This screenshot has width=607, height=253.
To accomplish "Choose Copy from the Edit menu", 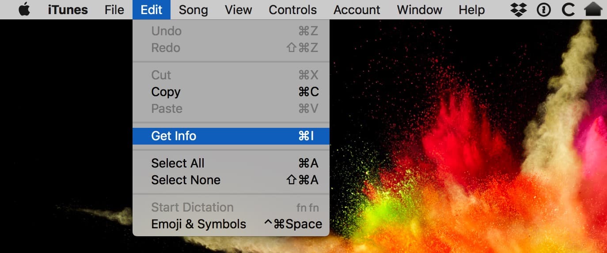I will [x=166, y=92].
